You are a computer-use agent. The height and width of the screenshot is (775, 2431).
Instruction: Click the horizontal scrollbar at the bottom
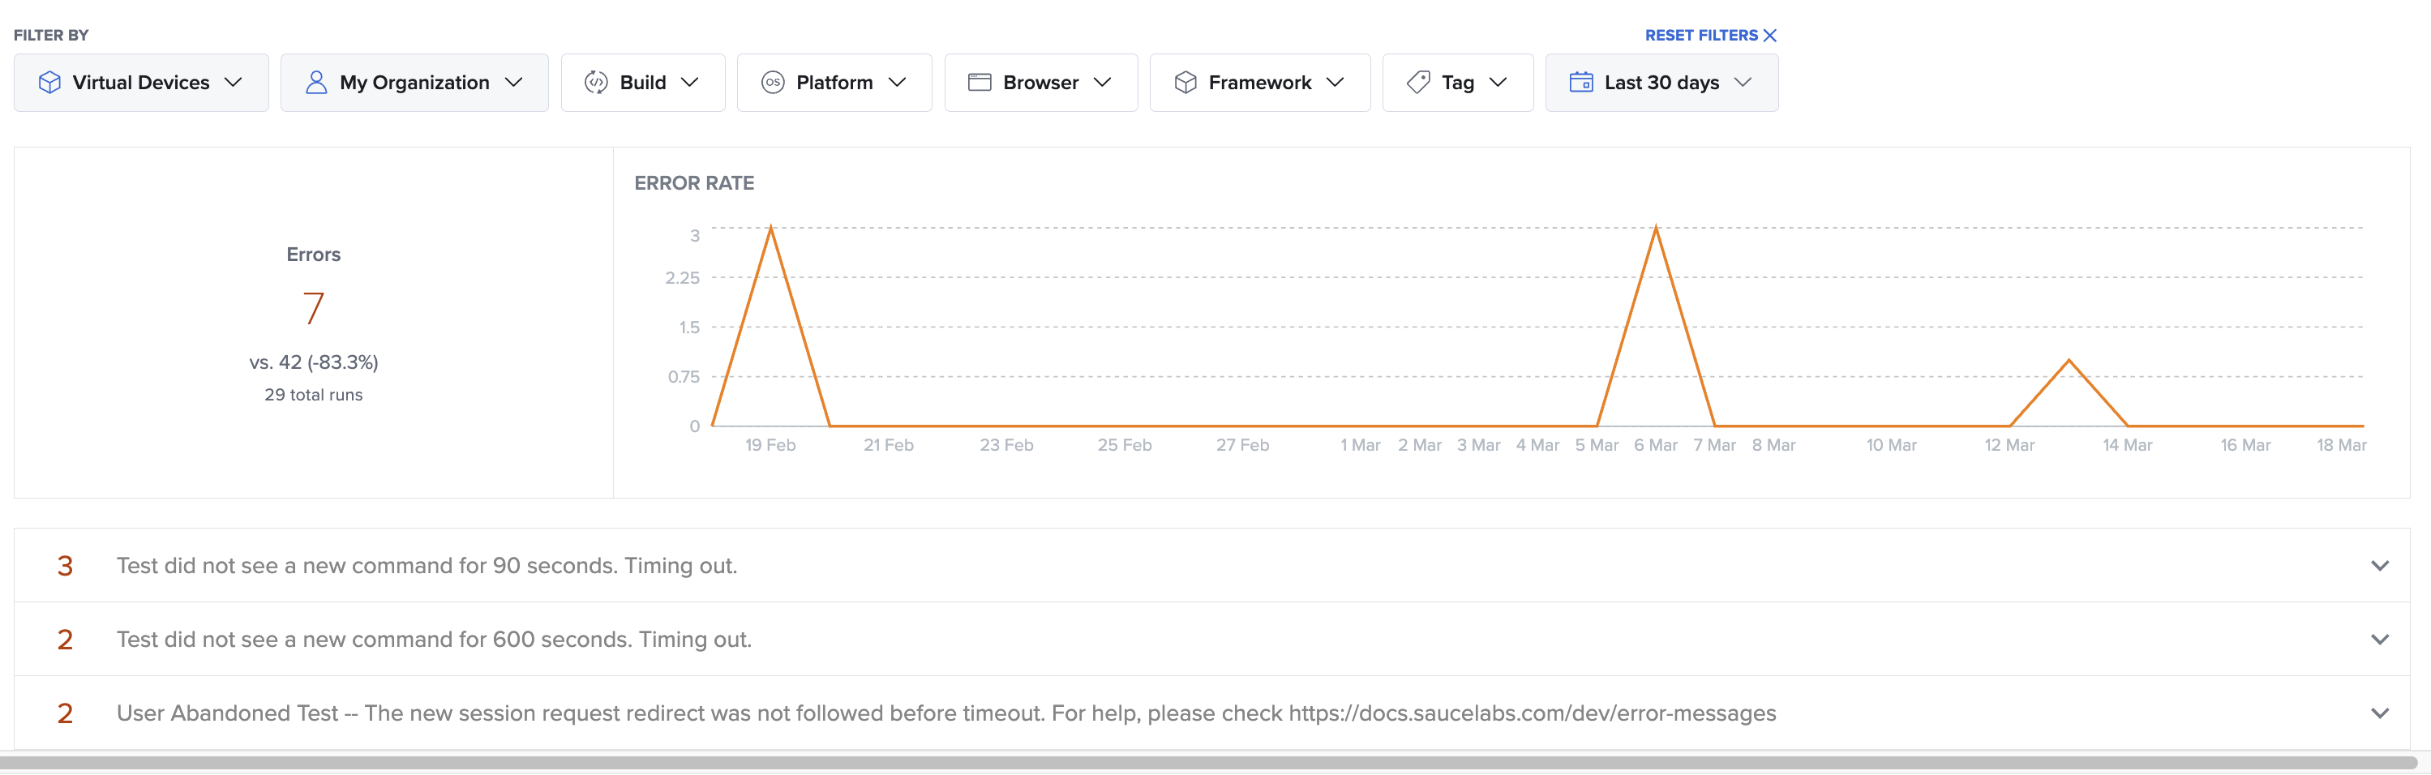click(1208, 762)
